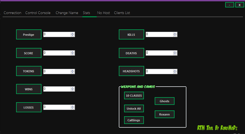Decrease KILLS value with down arrow
Image resolution: width=245 pixels, height=134 pixels.
[x=175, y=35]
